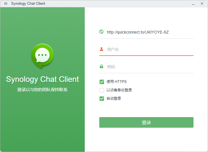Click the green lock icon beside 密码
The width and height of the screenshot is (208, 152).
tap(101, 66)
